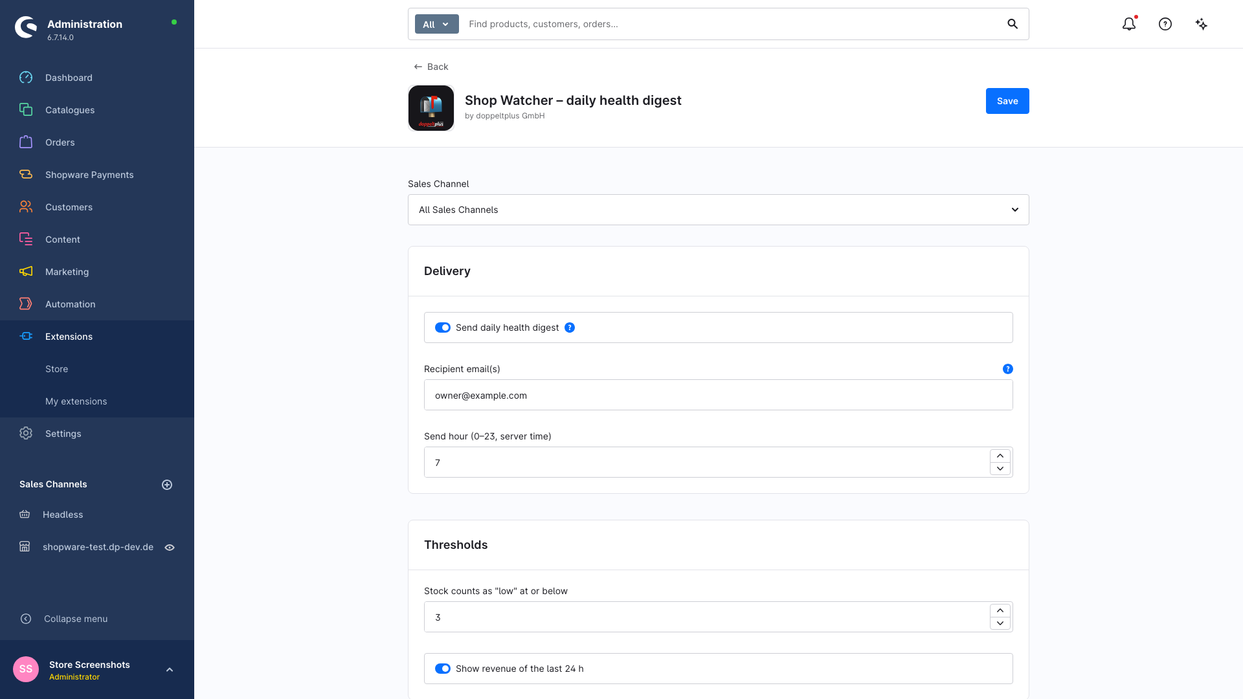Screen dimensions: 1243x699
Task: Show help tooltip for Send daily health digest
Action: (570, 327)
